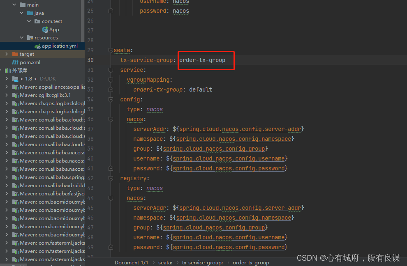Expand Maven: com.alibaba.spring node
The height and width of the screenshot is (266, 407).
(7, 177)
